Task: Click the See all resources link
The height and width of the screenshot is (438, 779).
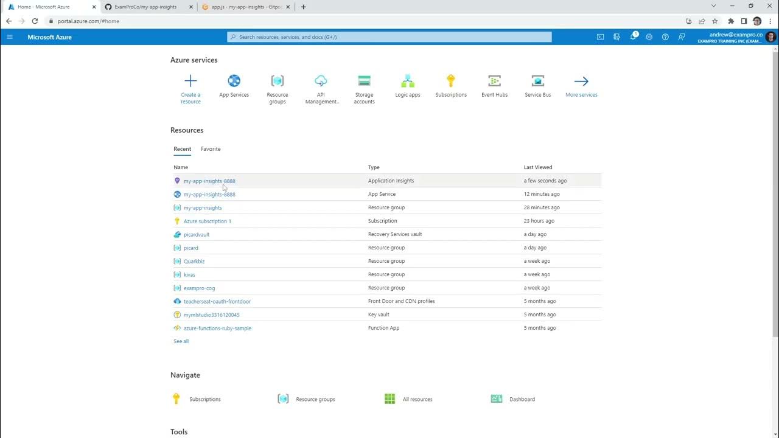Action: coord(181,341)
